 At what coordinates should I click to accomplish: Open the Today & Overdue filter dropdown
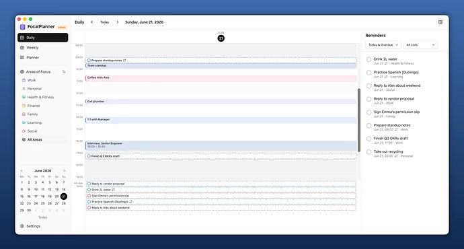point(383,44)
